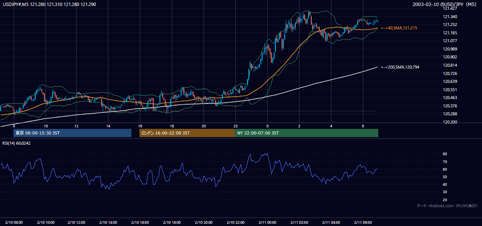This screenshot has height=226, width=482.
Task: Click price axis value 120.989
Action: coord(450,49)
